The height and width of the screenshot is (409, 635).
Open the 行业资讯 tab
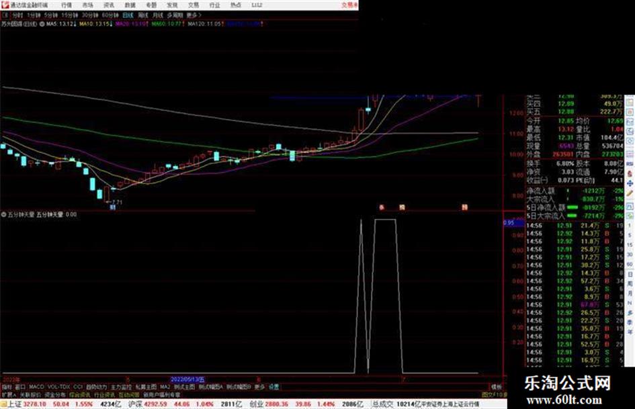(x=104, y=394)
